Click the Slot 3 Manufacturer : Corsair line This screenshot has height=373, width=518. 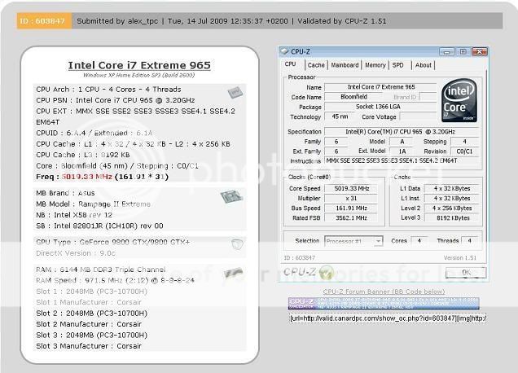89,346
